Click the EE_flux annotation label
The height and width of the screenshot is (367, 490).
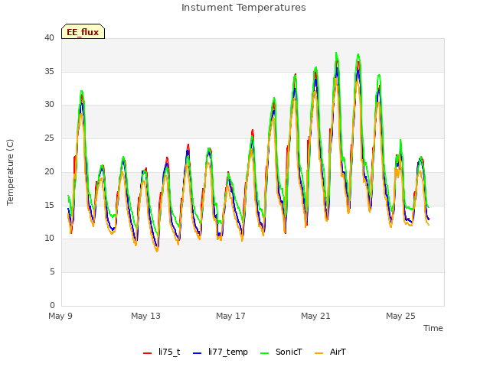click(83, 31)
